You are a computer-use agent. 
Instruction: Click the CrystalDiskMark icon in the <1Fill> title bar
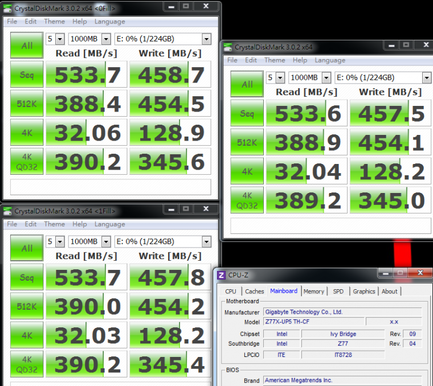click(8, 211)
